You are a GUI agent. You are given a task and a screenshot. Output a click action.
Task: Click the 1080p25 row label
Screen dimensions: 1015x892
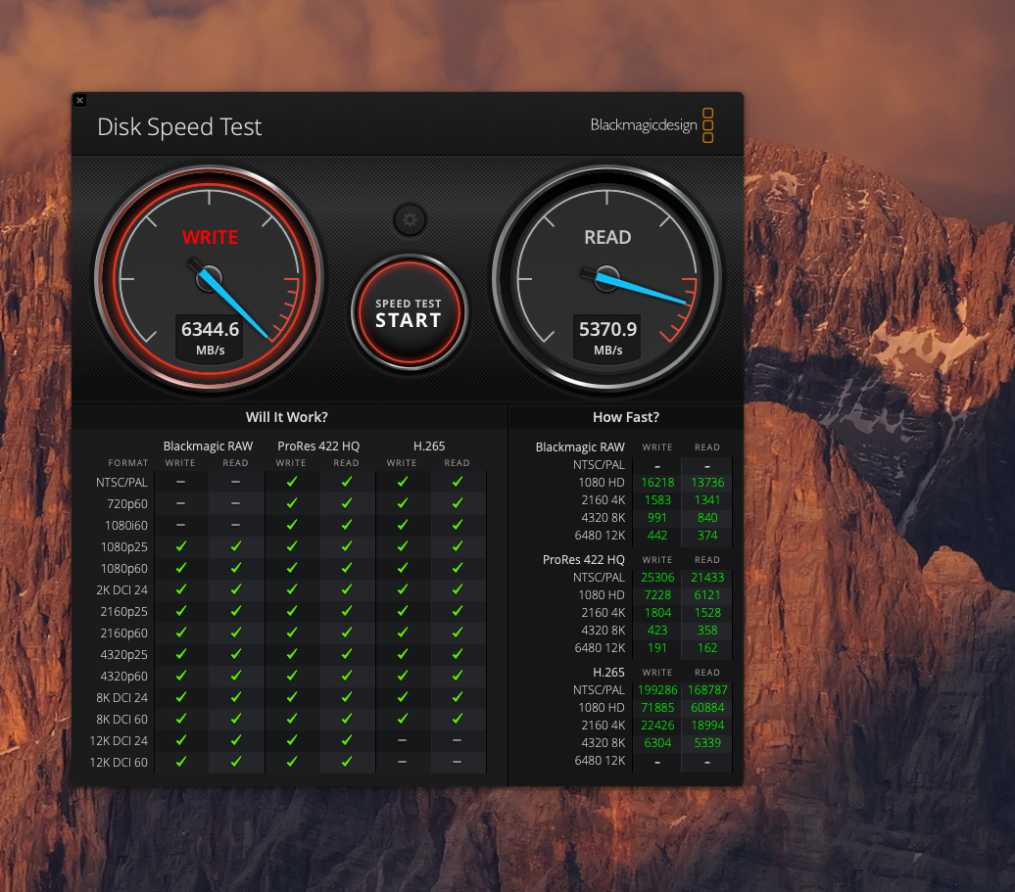click(x=124, y=547)
